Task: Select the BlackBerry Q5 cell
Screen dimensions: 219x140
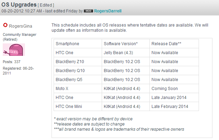Action: [69, 80]
